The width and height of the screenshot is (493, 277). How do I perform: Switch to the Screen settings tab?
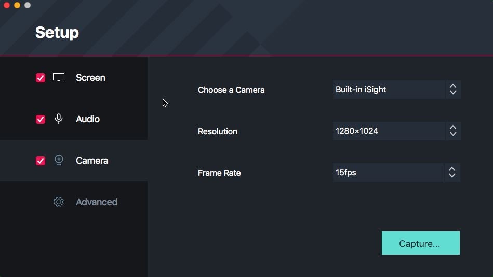90,78
